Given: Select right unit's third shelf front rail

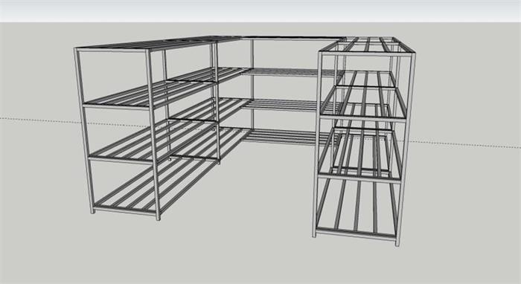Looking at the screenshot, I should 359,178.
